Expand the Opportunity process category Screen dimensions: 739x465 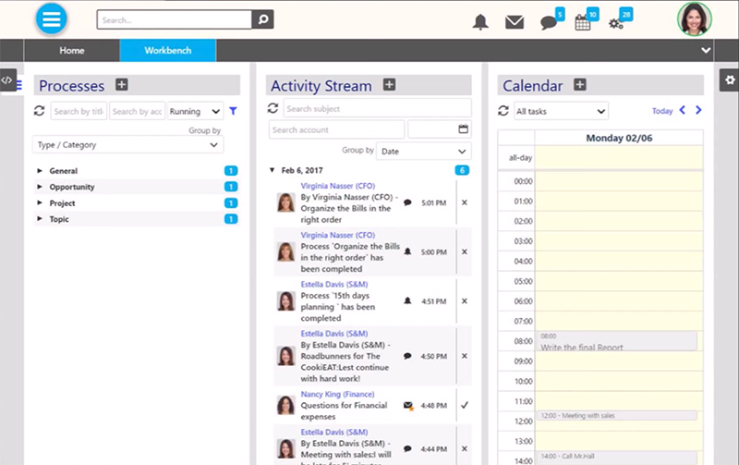(x=40, y=187)
